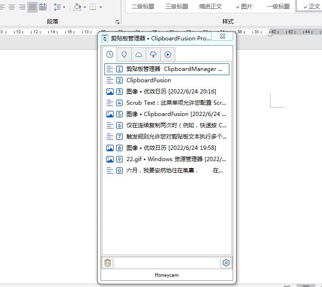The image size is (322, 287).
Task: Select item 0 六月，我要安然地住在風裏
Action: coord(167,171)
